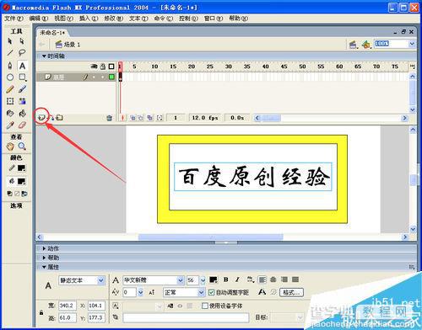
Task: Toggle bold text formatting
Action: [x=225, y=279]
